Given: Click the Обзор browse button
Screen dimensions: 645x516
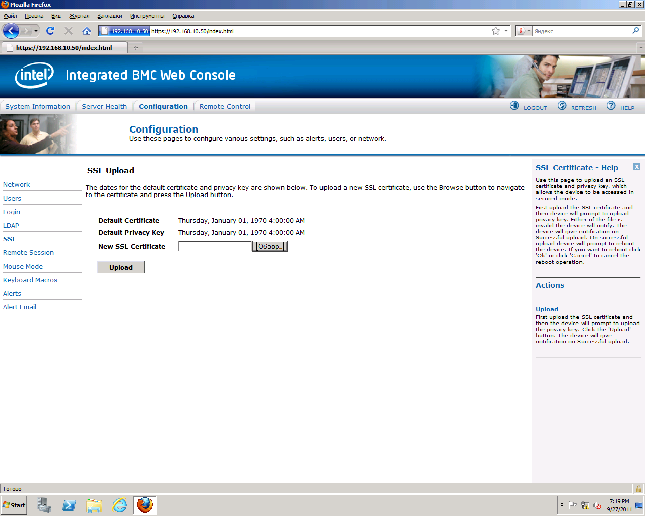Looking at the screenshot, I should pos(270,246).
